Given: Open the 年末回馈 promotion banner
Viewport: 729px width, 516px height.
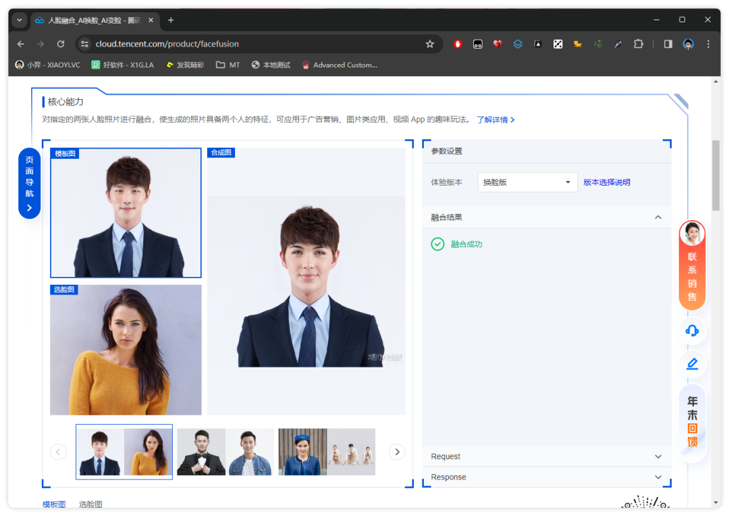Looking at the screenshot, I should click(x=693, y=421).
